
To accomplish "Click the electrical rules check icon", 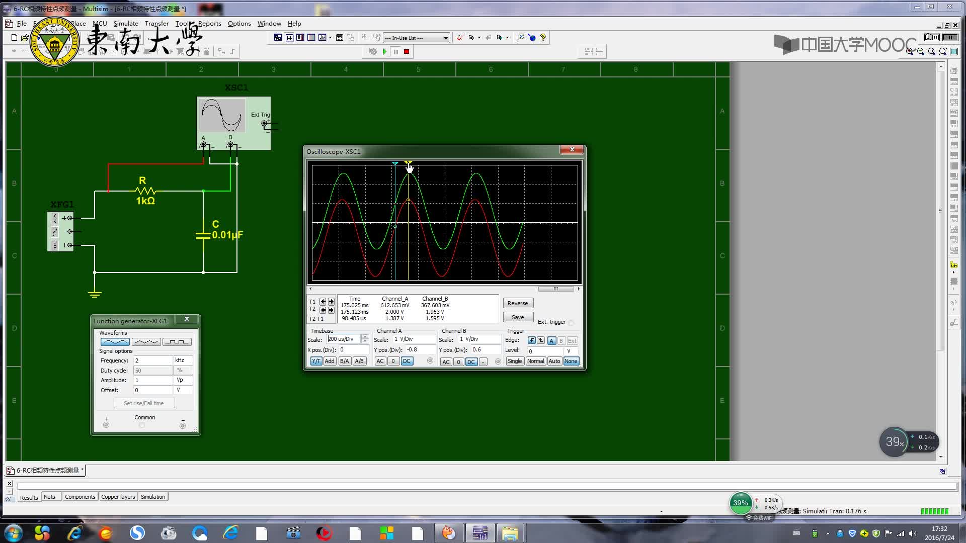I will [x=460, y=38].
